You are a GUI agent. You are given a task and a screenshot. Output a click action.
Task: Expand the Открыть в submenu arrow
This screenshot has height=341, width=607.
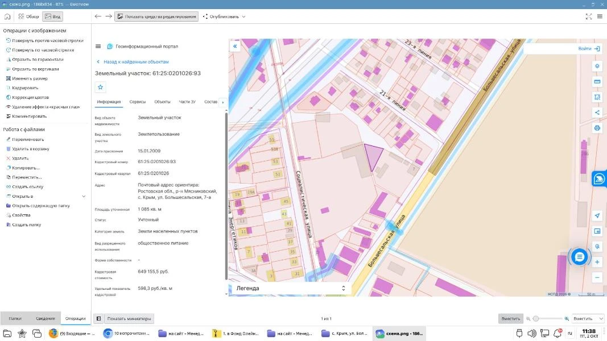pos(84,197)
